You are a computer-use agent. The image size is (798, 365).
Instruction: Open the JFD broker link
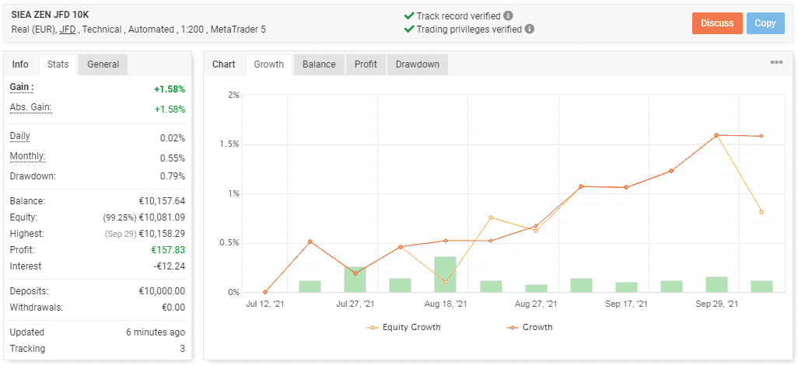point(67,30)
